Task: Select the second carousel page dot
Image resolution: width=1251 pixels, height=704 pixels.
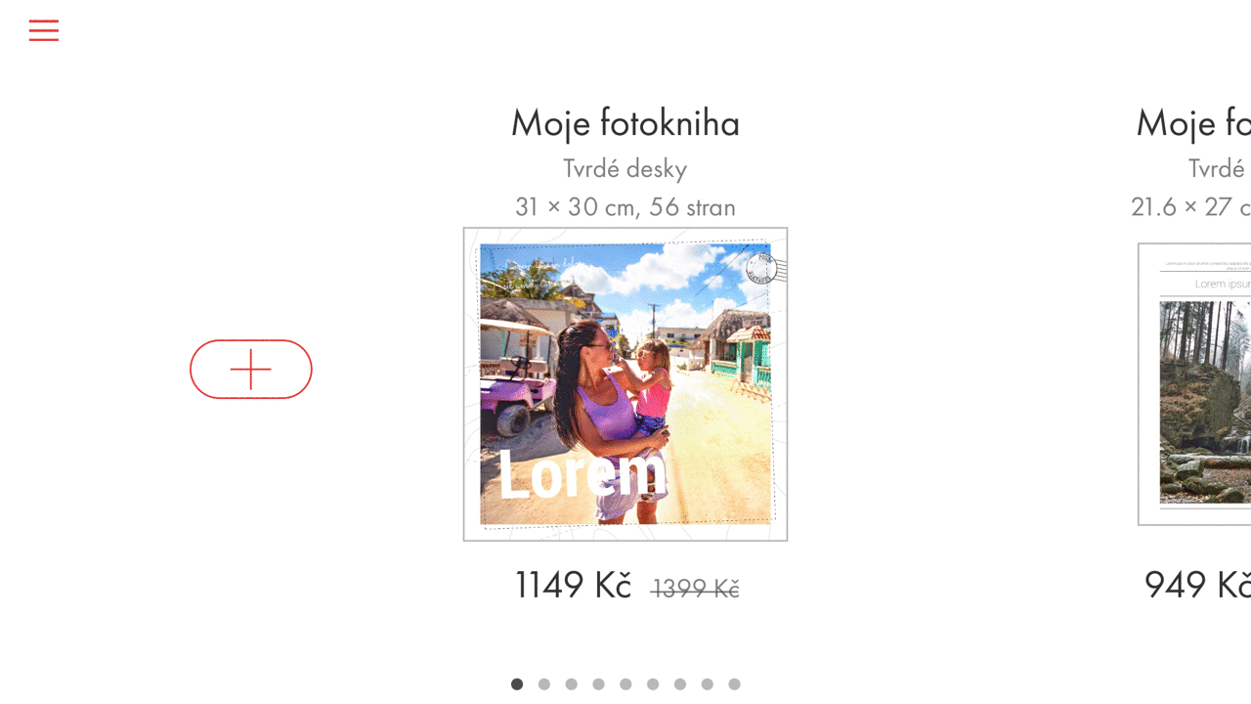Action: coord(544,684)
